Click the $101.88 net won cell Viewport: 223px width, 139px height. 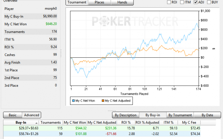[81, 134]
